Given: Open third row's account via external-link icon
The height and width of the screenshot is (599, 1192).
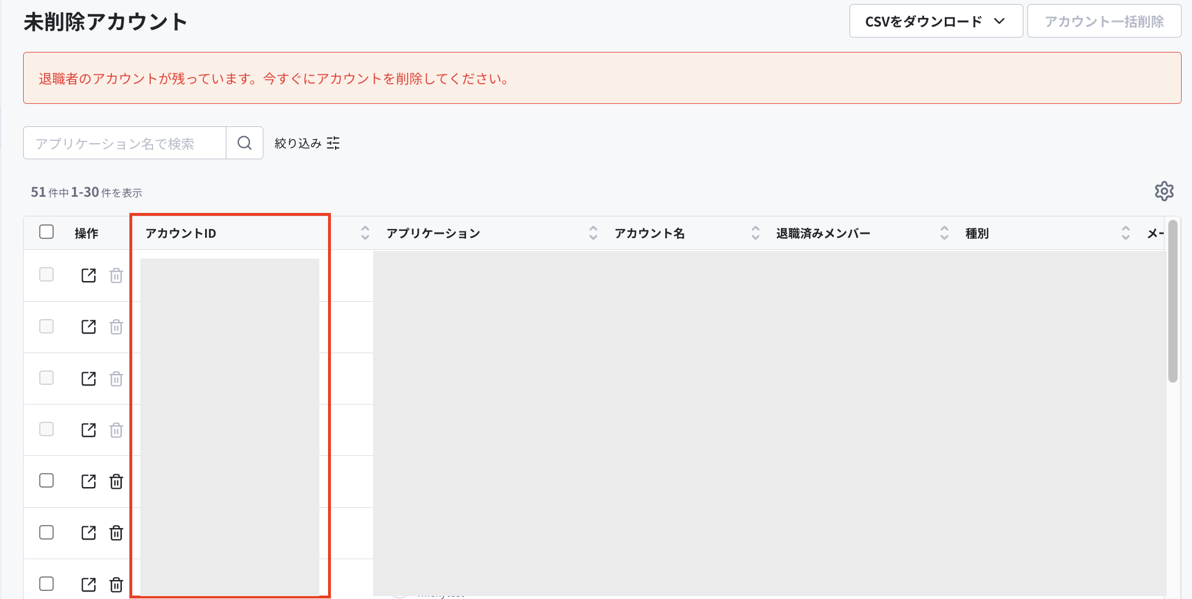Looking at the screenshot, I should click(89, 379).
